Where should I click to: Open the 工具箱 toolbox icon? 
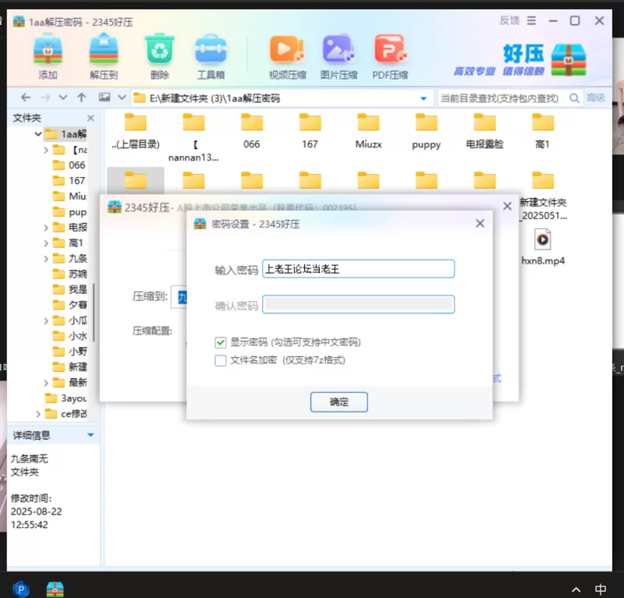click(210, 51)
